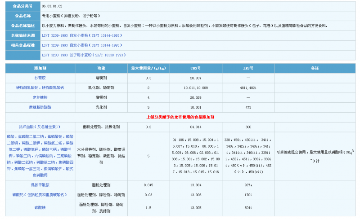Click the INS号 column header
Image resolution: width=360 pixels, height=219 pixels.
click(x=248, y=68)
